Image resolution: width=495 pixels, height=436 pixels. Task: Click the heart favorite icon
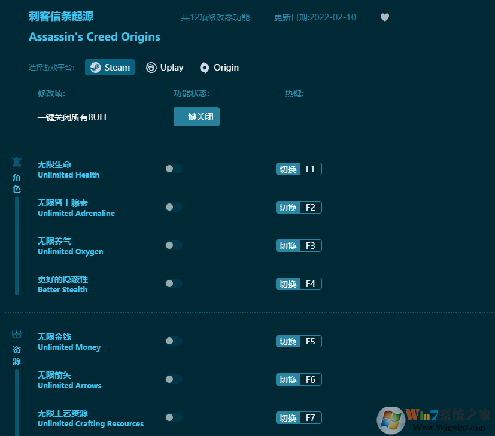385,17
